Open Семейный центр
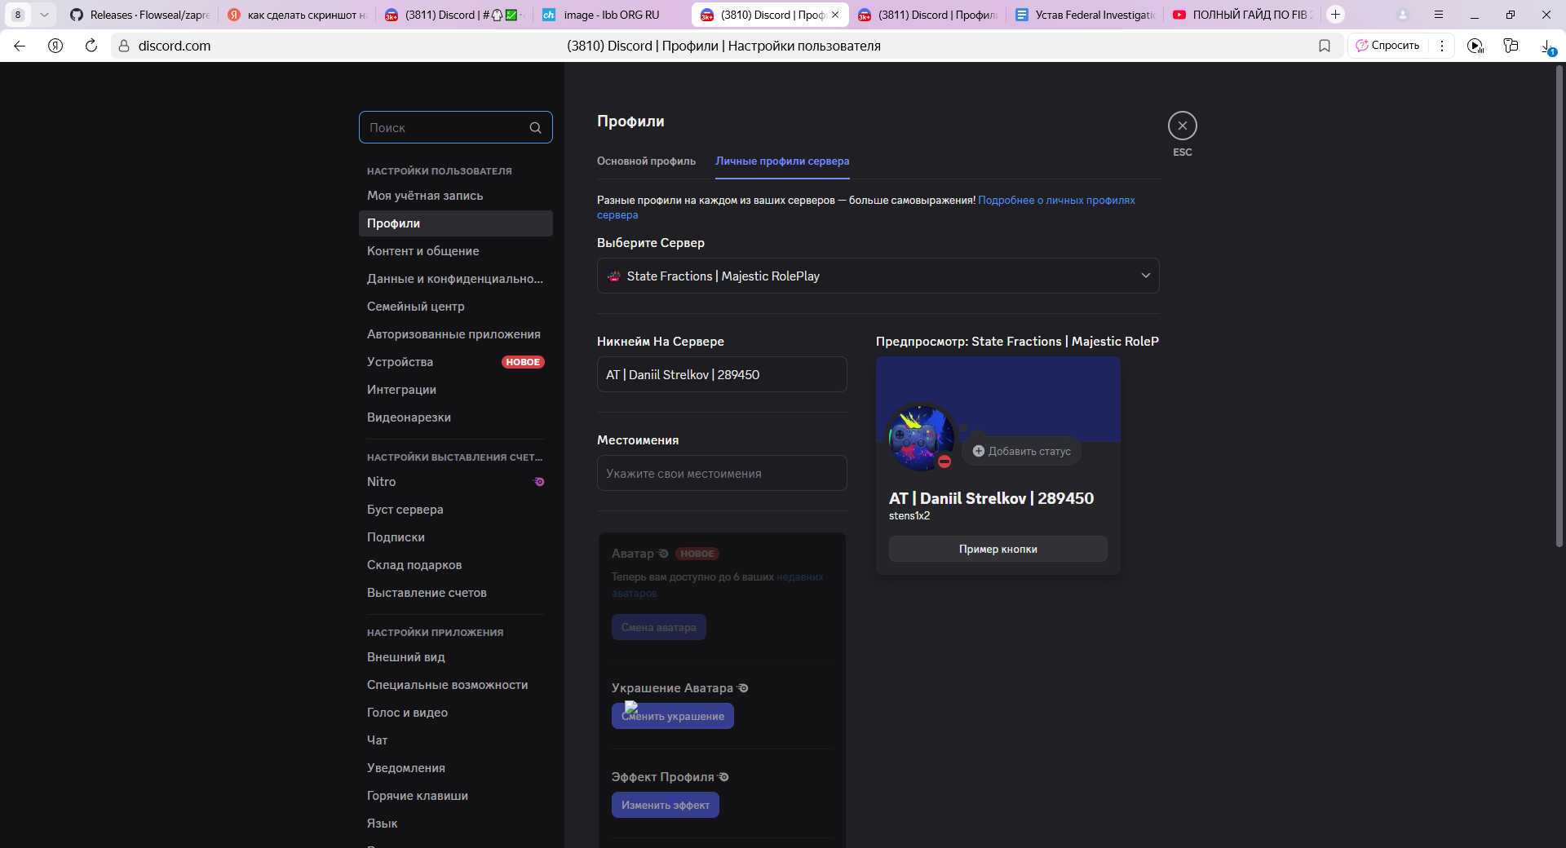1566x848 pixels. point(455,307)
